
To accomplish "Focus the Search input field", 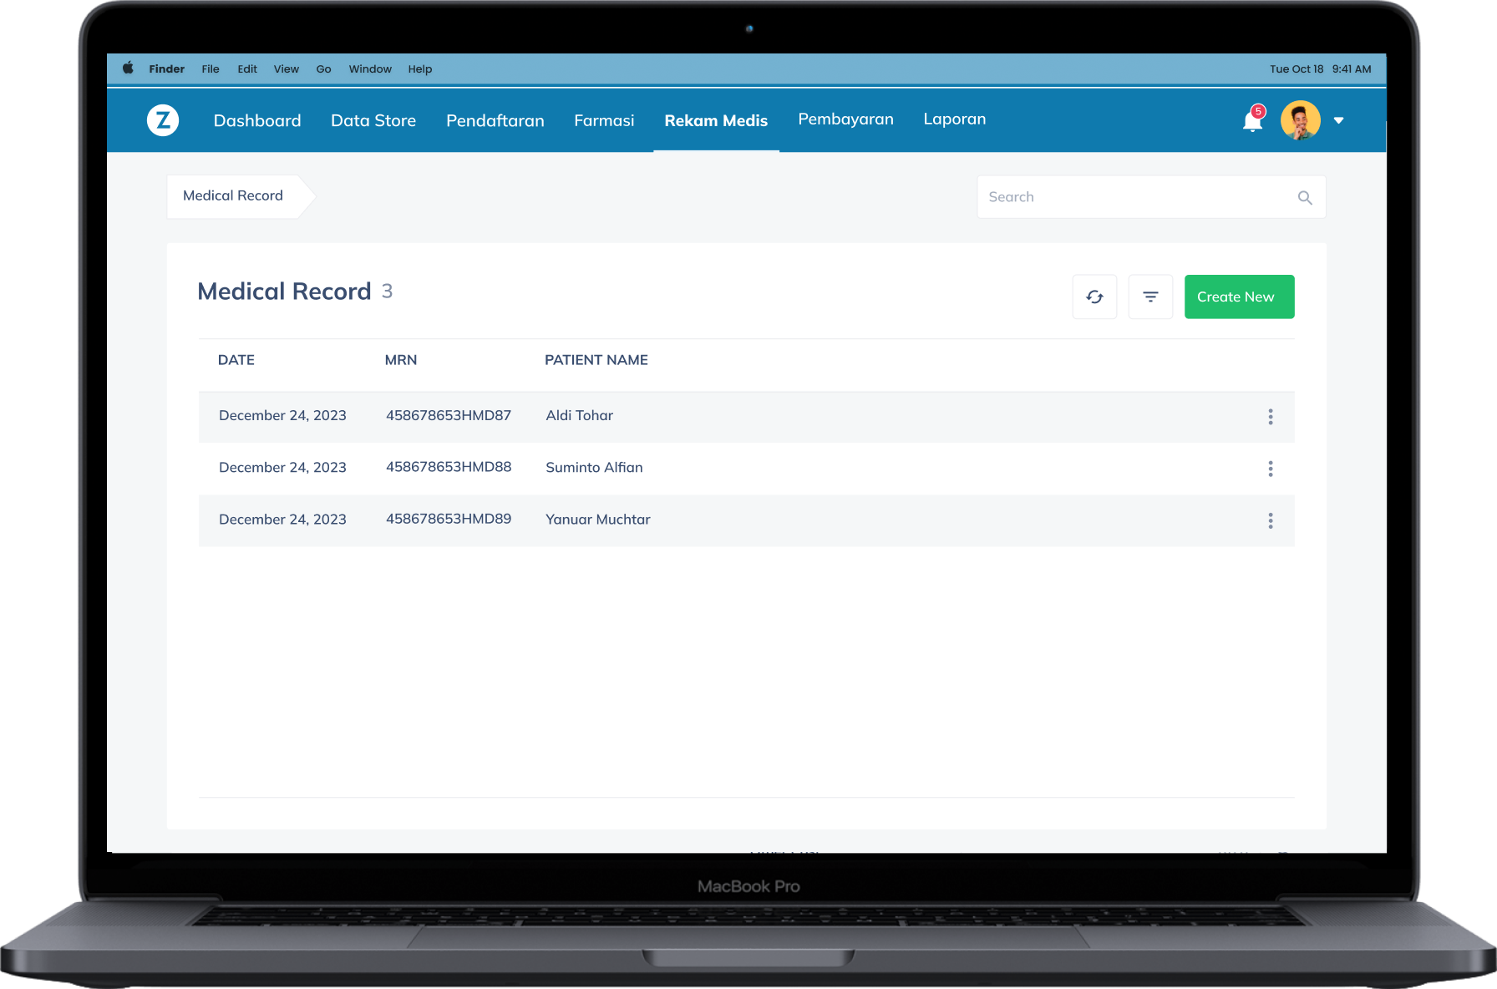I will tap(1136, 197).
